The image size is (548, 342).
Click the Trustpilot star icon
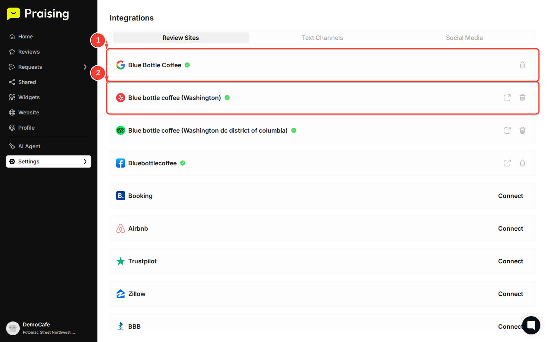(x=121, y=261)
